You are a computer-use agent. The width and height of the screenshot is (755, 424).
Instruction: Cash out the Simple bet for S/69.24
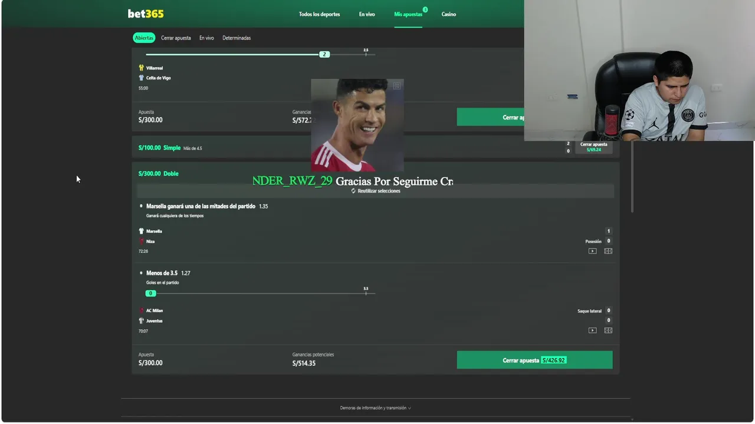[594, 147]
